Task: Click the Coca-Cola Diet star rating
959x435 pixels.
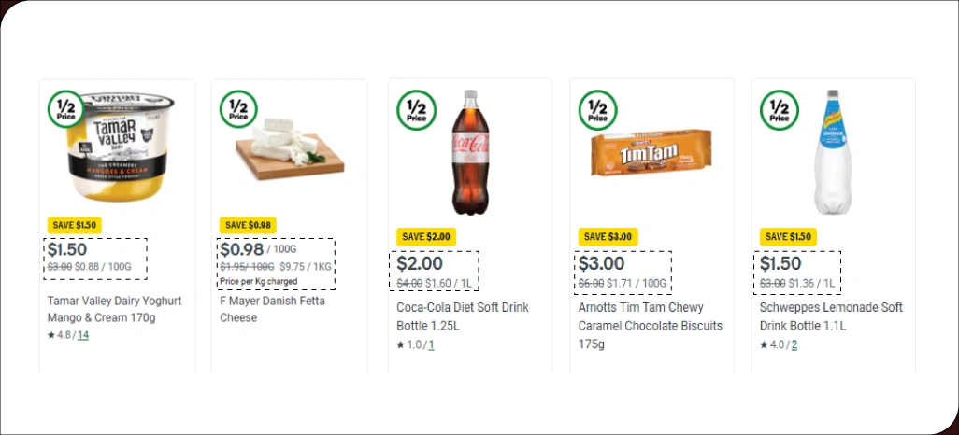Action: click(410, 344)
